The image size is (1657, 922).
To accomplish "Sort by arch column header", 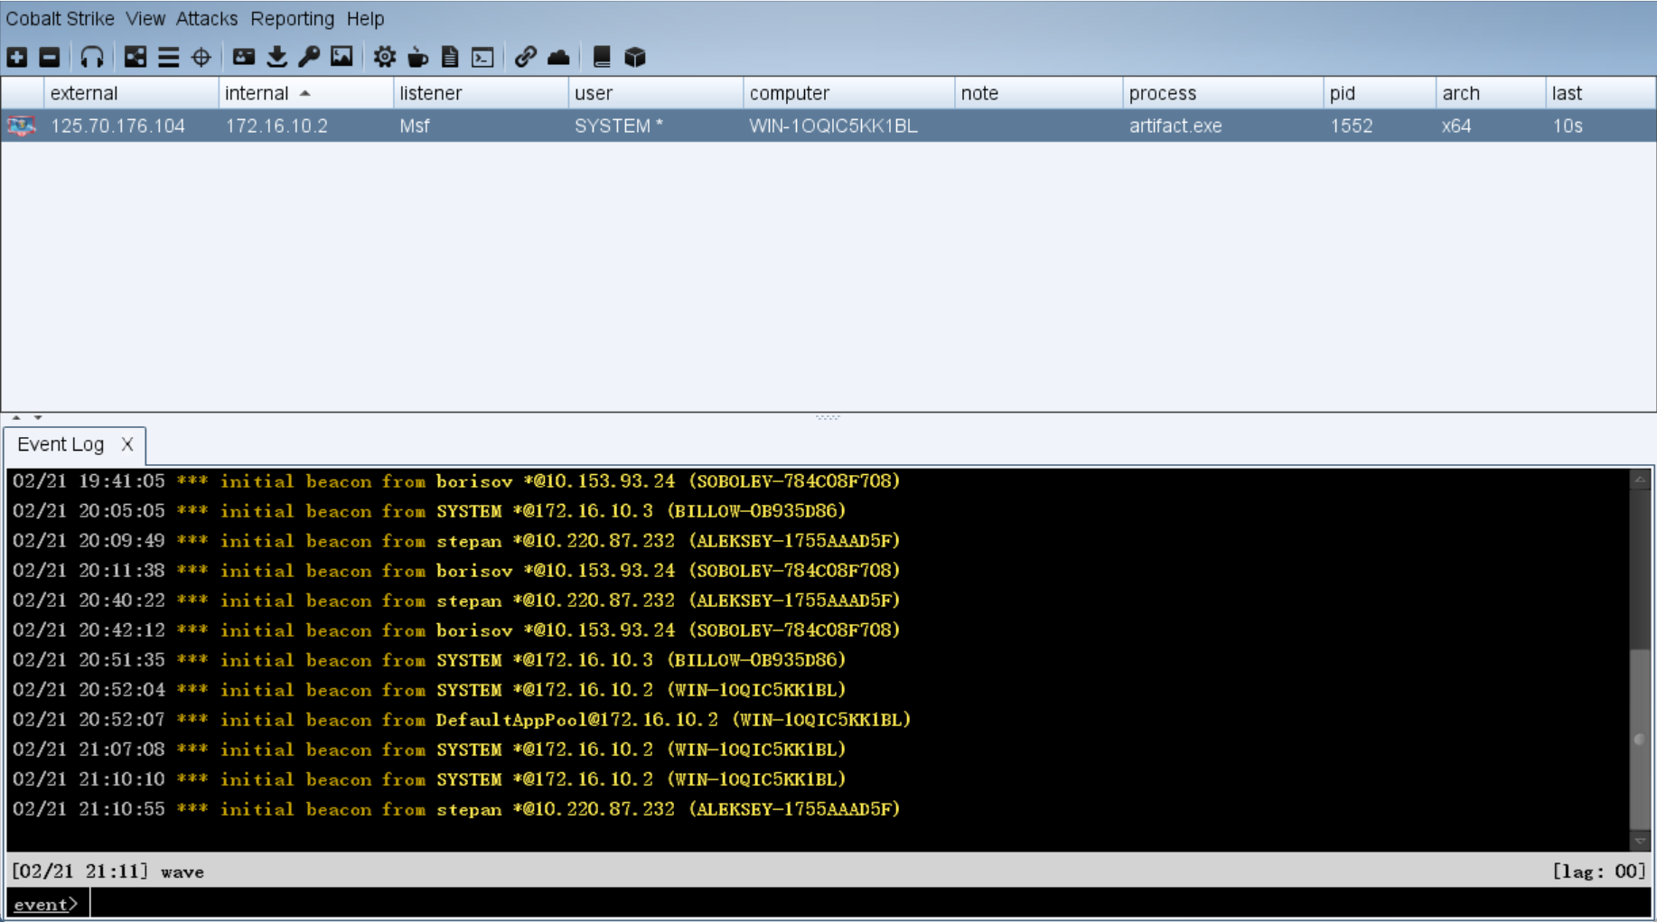I will coord(1491,93).
